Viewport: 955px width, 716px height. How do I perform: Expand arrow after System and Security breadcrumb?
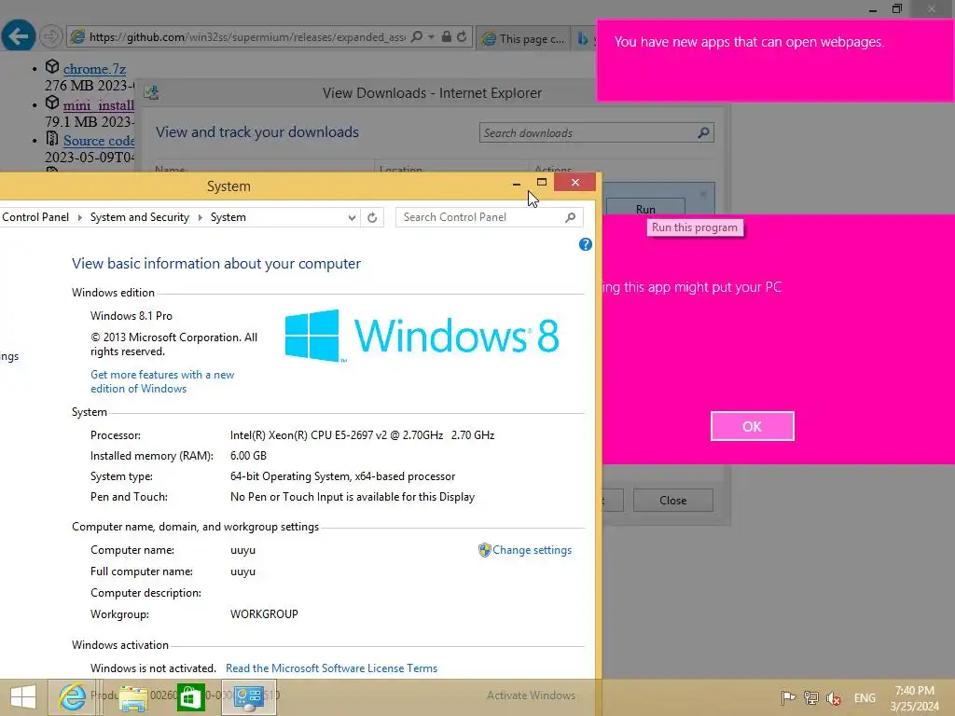200,217
